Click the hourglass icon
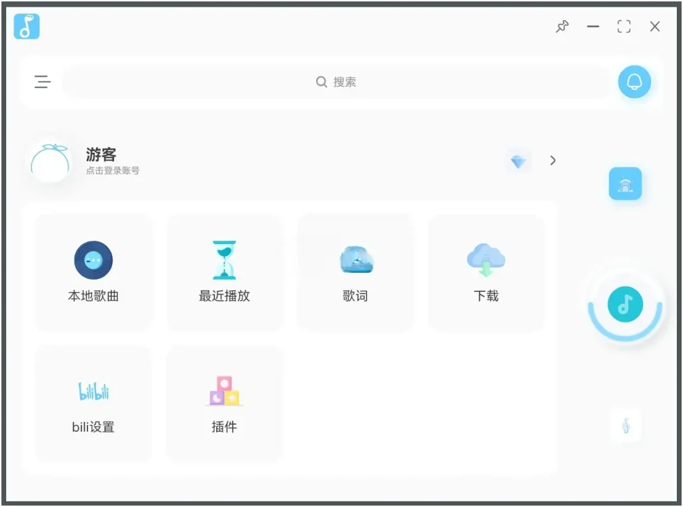This screenshot has width=683, height=507. (224, 260)
